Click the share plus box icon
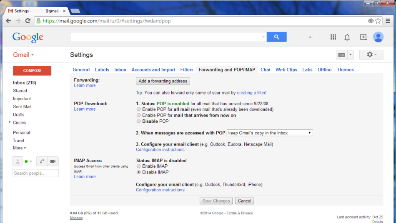Viewport: 396px width, 223px height. (x=363, y=37)
